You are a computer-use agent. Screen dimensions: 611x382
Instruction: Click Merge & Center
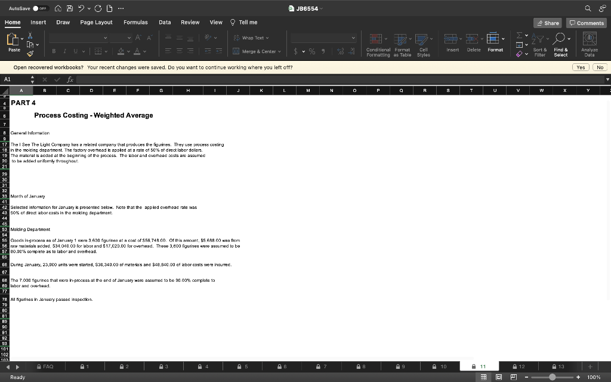[254, 51]
